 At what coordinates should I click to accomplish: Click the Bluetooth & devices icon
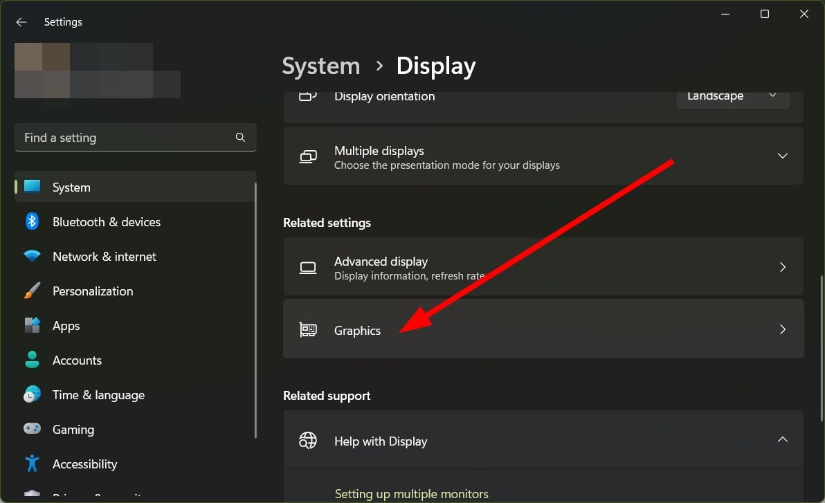tap(32, 222)
